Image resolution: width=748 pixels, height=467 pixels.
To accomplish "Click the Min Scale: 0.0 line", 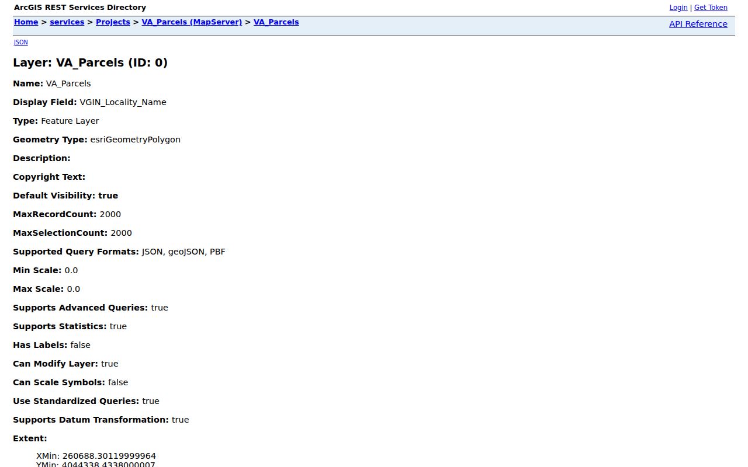I will pos(45,270).
